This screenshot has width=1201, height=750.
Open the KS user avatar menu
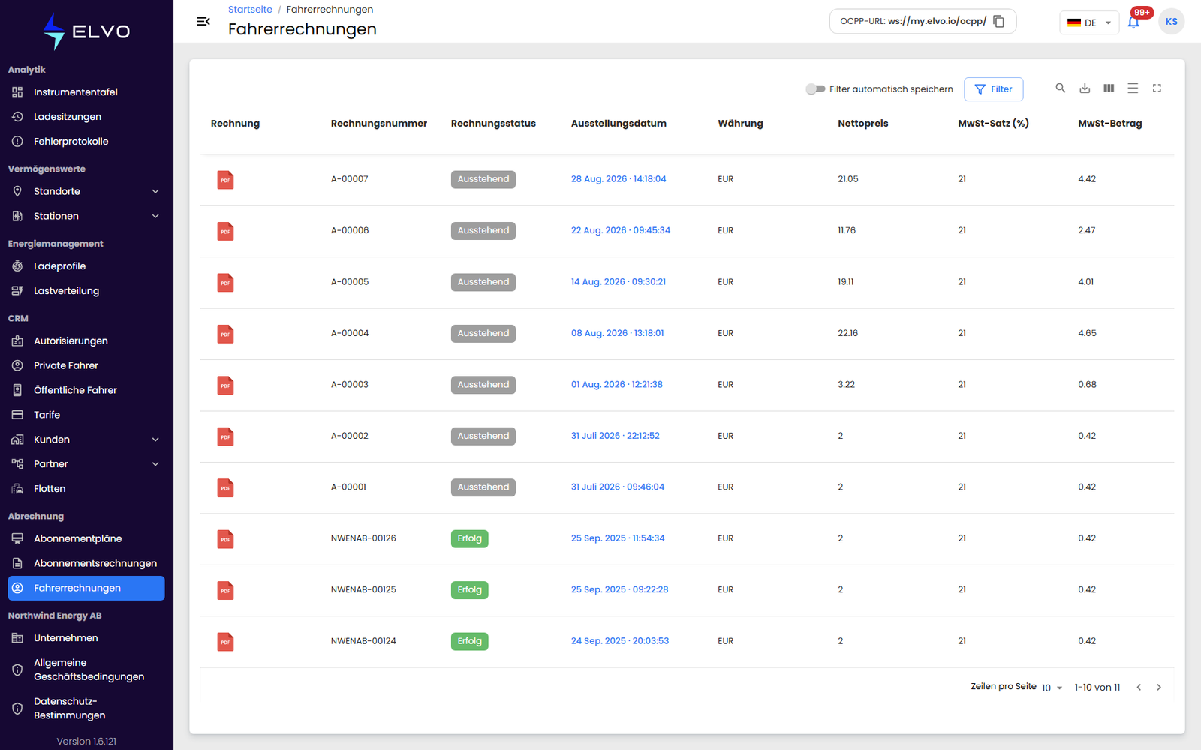[1171, 22]
